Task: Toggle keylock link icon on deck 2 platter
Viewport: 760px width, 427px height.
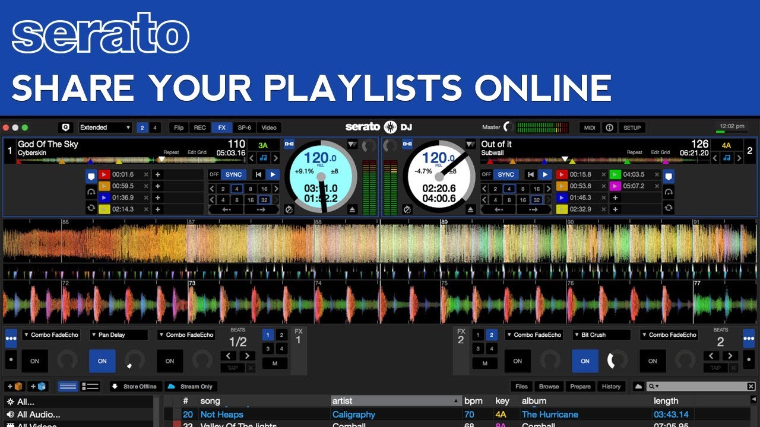Action: click(407, 144)
